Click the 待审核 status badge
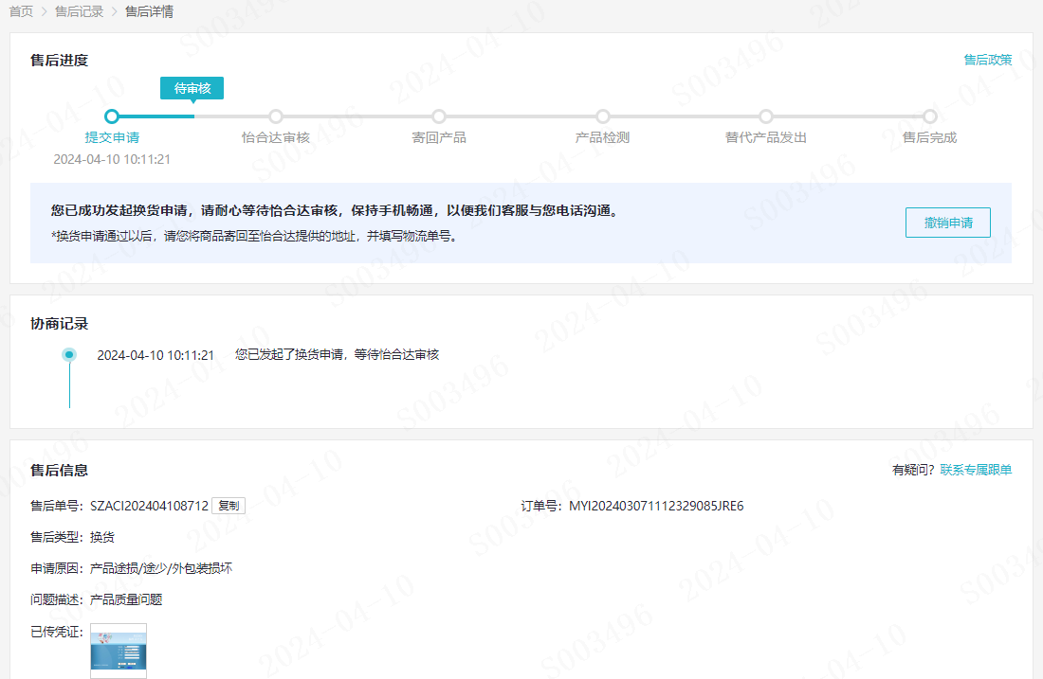The height and width of the screenshot is (679, 1043). pos(192,88)
